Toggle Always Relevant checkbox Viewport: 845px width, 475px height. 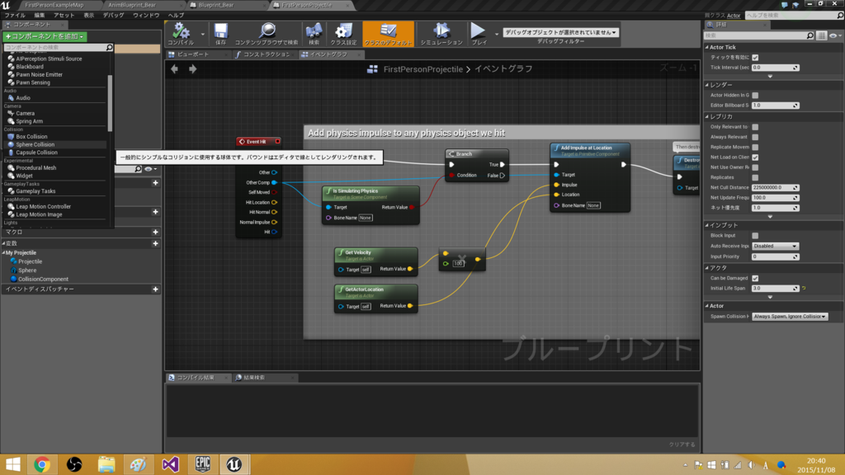[755, 138]
